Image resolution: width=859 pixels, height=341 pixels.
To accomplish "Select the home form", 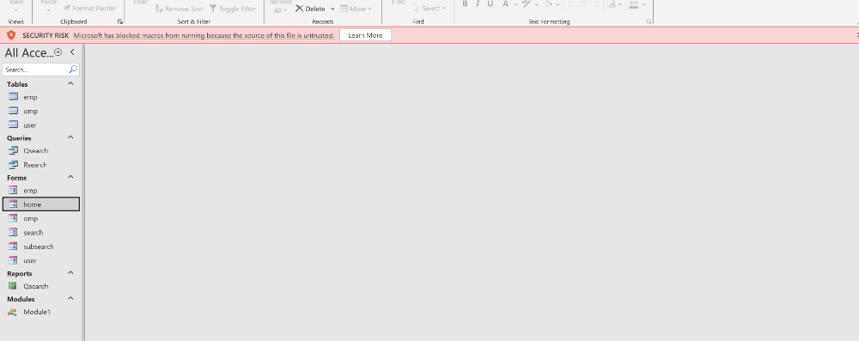I will pos(40,204).
